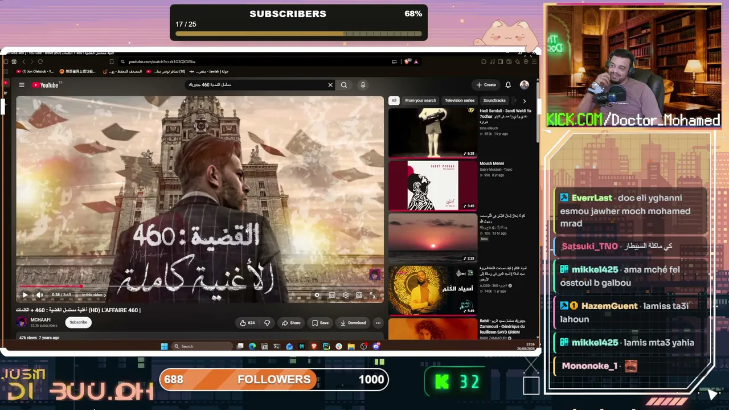Run search with the magnifier button
729x410 pixels.
pyautogui.click(x=344, y=85)
